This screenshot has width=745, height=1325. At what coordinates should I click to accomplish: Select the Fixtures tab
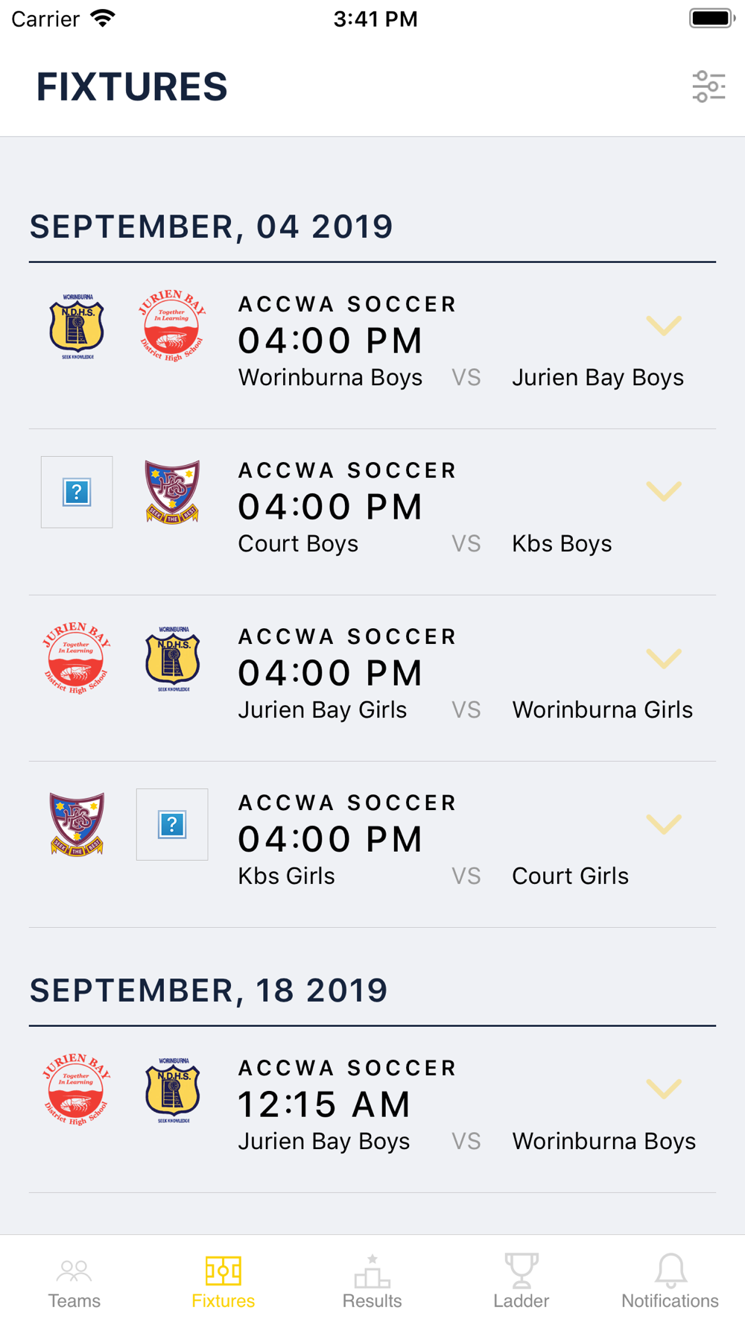pyautogui.click(x=223, y=1282)
